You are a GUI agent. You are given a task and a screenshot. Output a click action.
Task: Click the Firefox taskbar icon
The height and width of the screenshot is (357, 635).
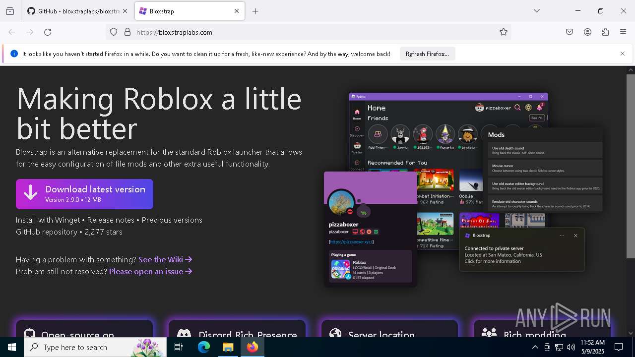(x=252, y=347)
